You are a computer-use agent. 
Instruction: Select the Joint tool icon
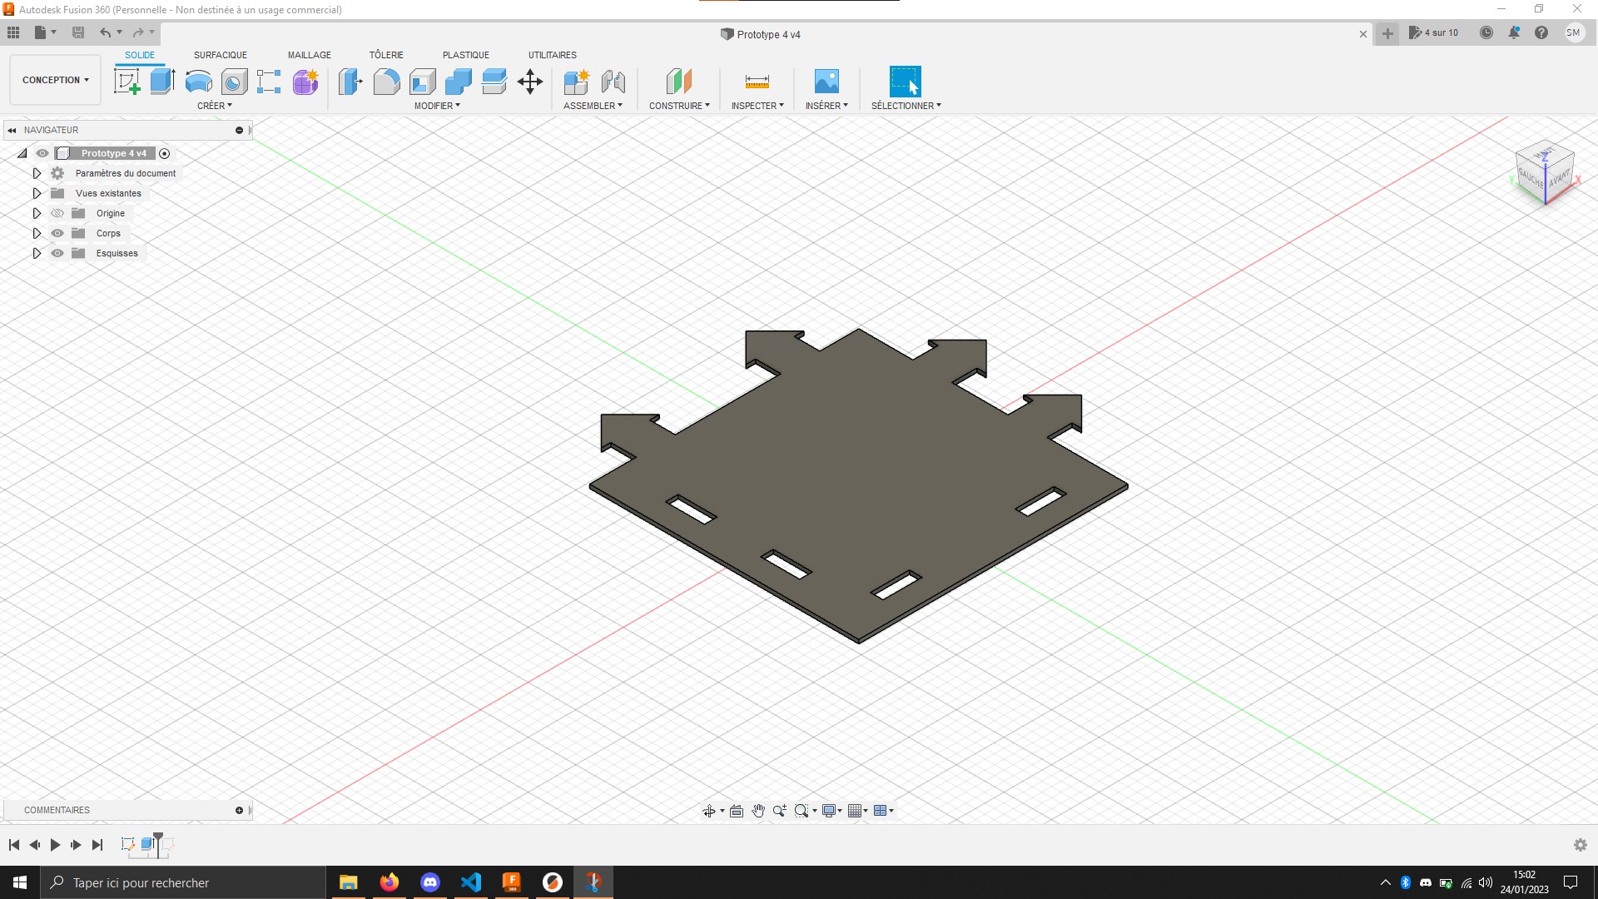pyautogui.click(x=613, y=82)
